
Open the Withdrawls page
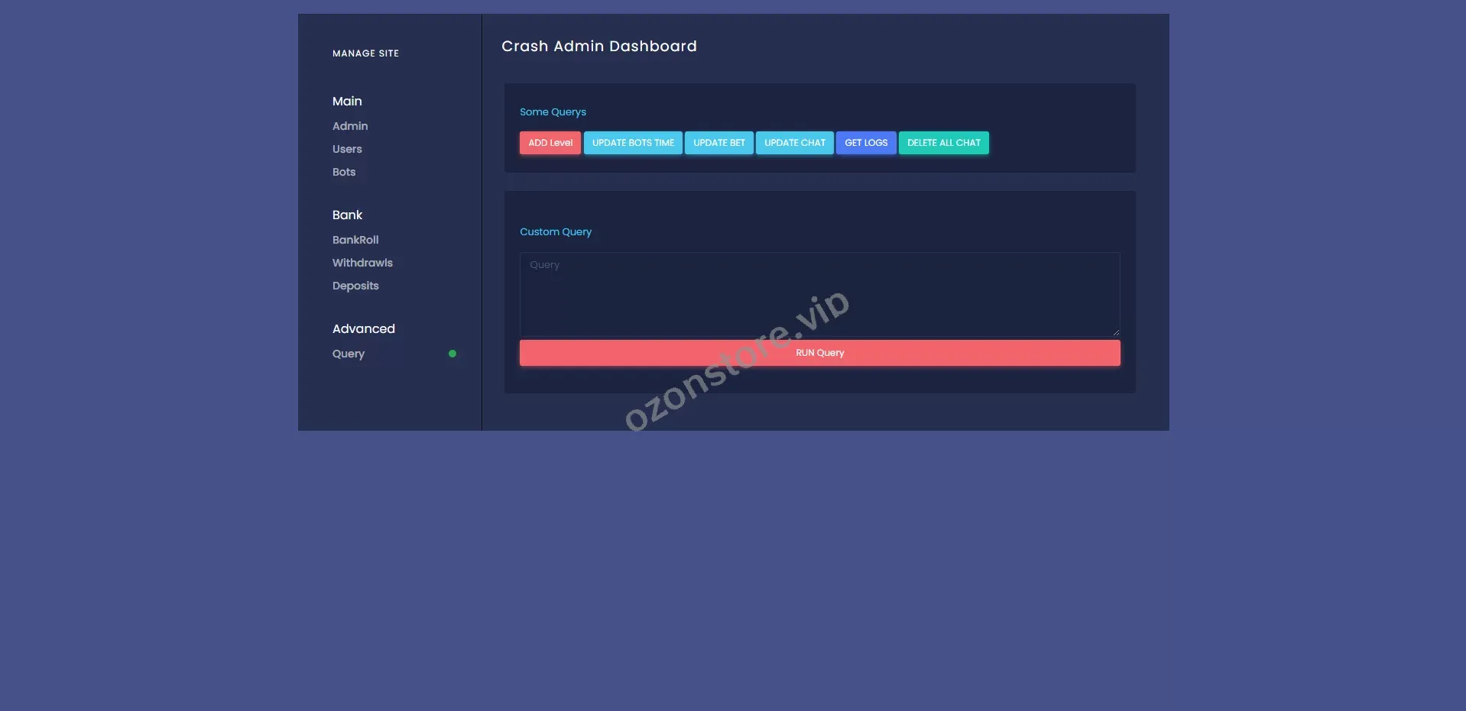(362, 263)
